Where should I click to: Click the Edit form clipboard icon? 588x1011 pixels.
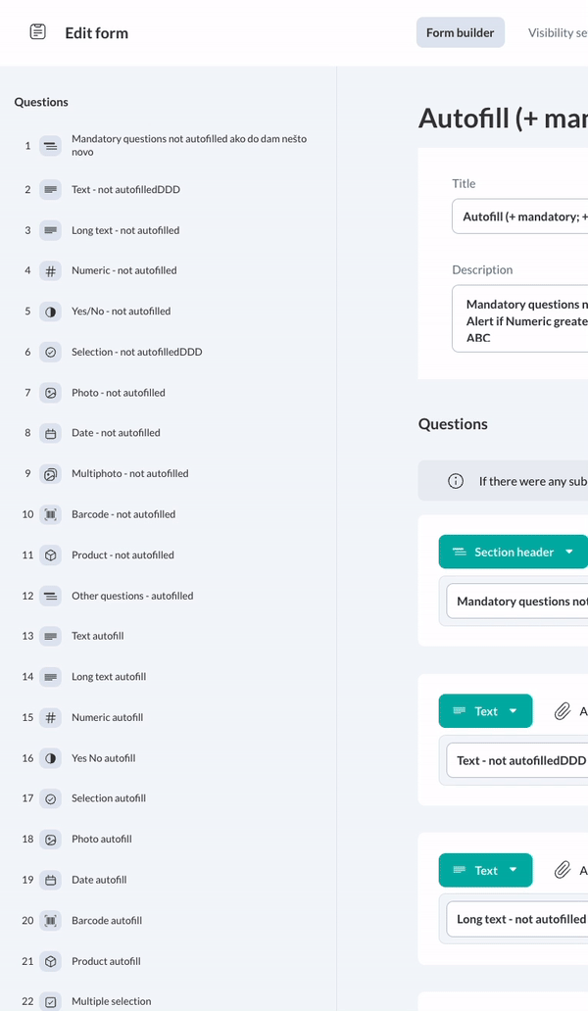(x=37, y=30)
